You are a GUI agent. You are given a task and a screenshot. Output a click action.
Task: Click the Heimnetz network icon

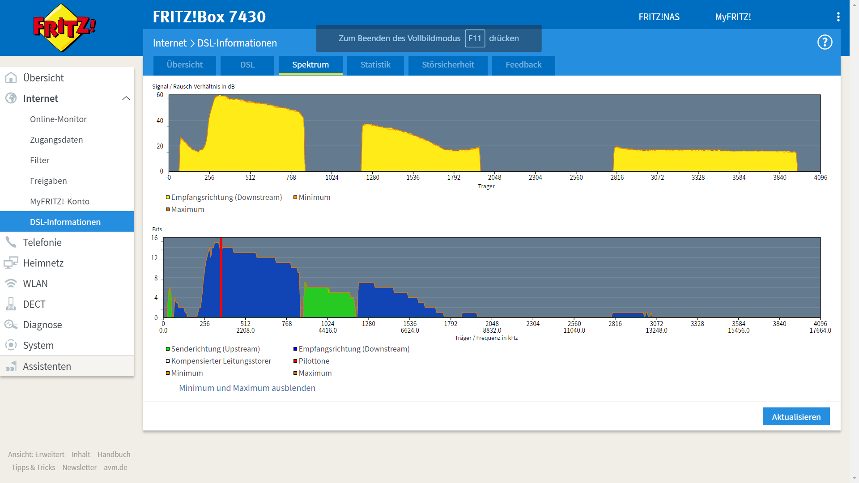pyautogui.click(x=11, y=263)
